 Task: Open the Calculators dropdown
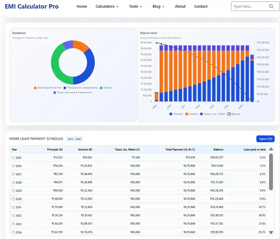[107, 6]
